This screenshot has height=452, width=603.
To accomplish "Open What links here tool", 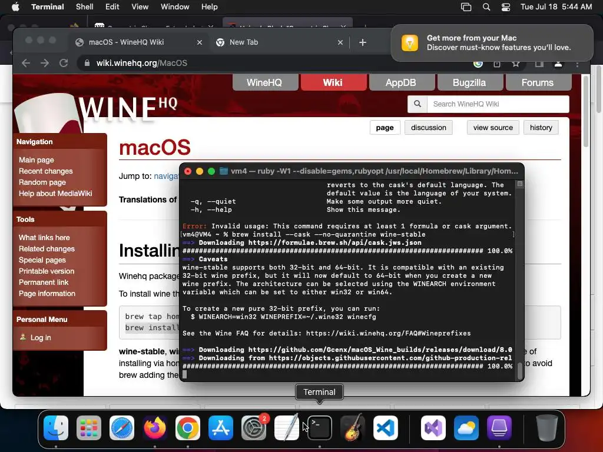I will point(44,238).
